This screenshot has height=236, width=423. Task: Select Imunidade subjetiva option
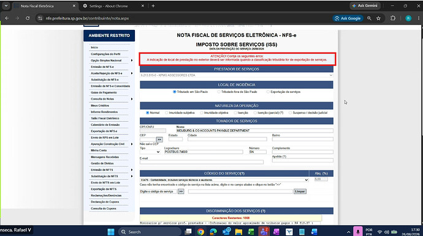click(167, 112)
